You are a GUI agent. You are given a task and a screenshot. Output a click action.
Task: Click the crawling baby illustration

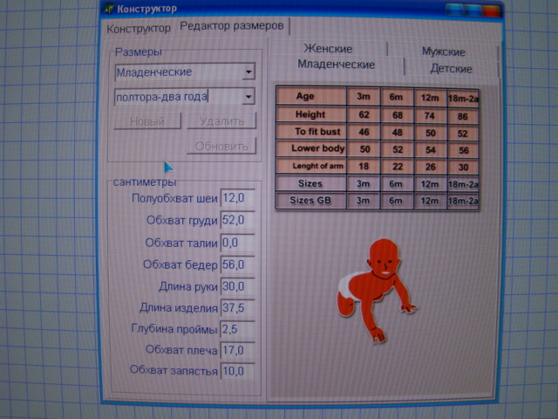pos(377,290)
